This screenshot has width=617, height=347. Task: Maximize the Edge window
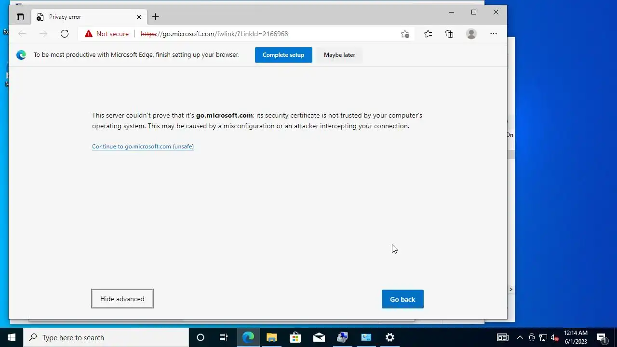click(x=474, y=12)
